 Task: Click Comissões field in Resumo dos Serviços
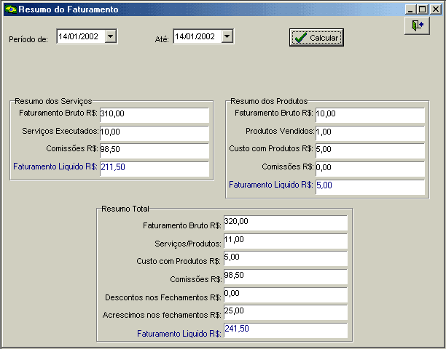click(154, 151)
